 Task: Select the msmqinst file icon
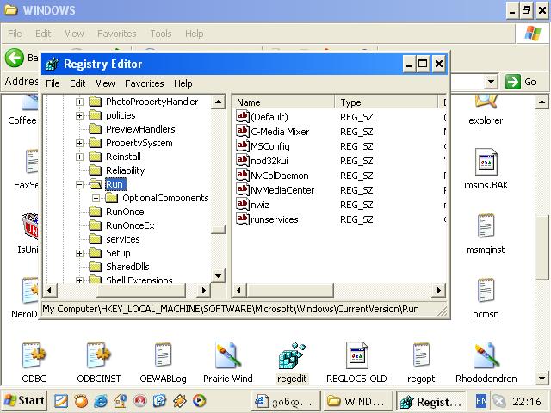coord(486,225)
